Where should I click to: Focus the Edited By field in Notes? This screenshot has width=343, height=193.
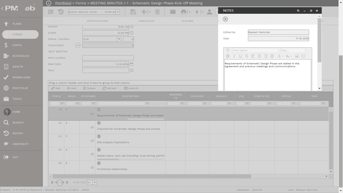[x=278, y=32]
